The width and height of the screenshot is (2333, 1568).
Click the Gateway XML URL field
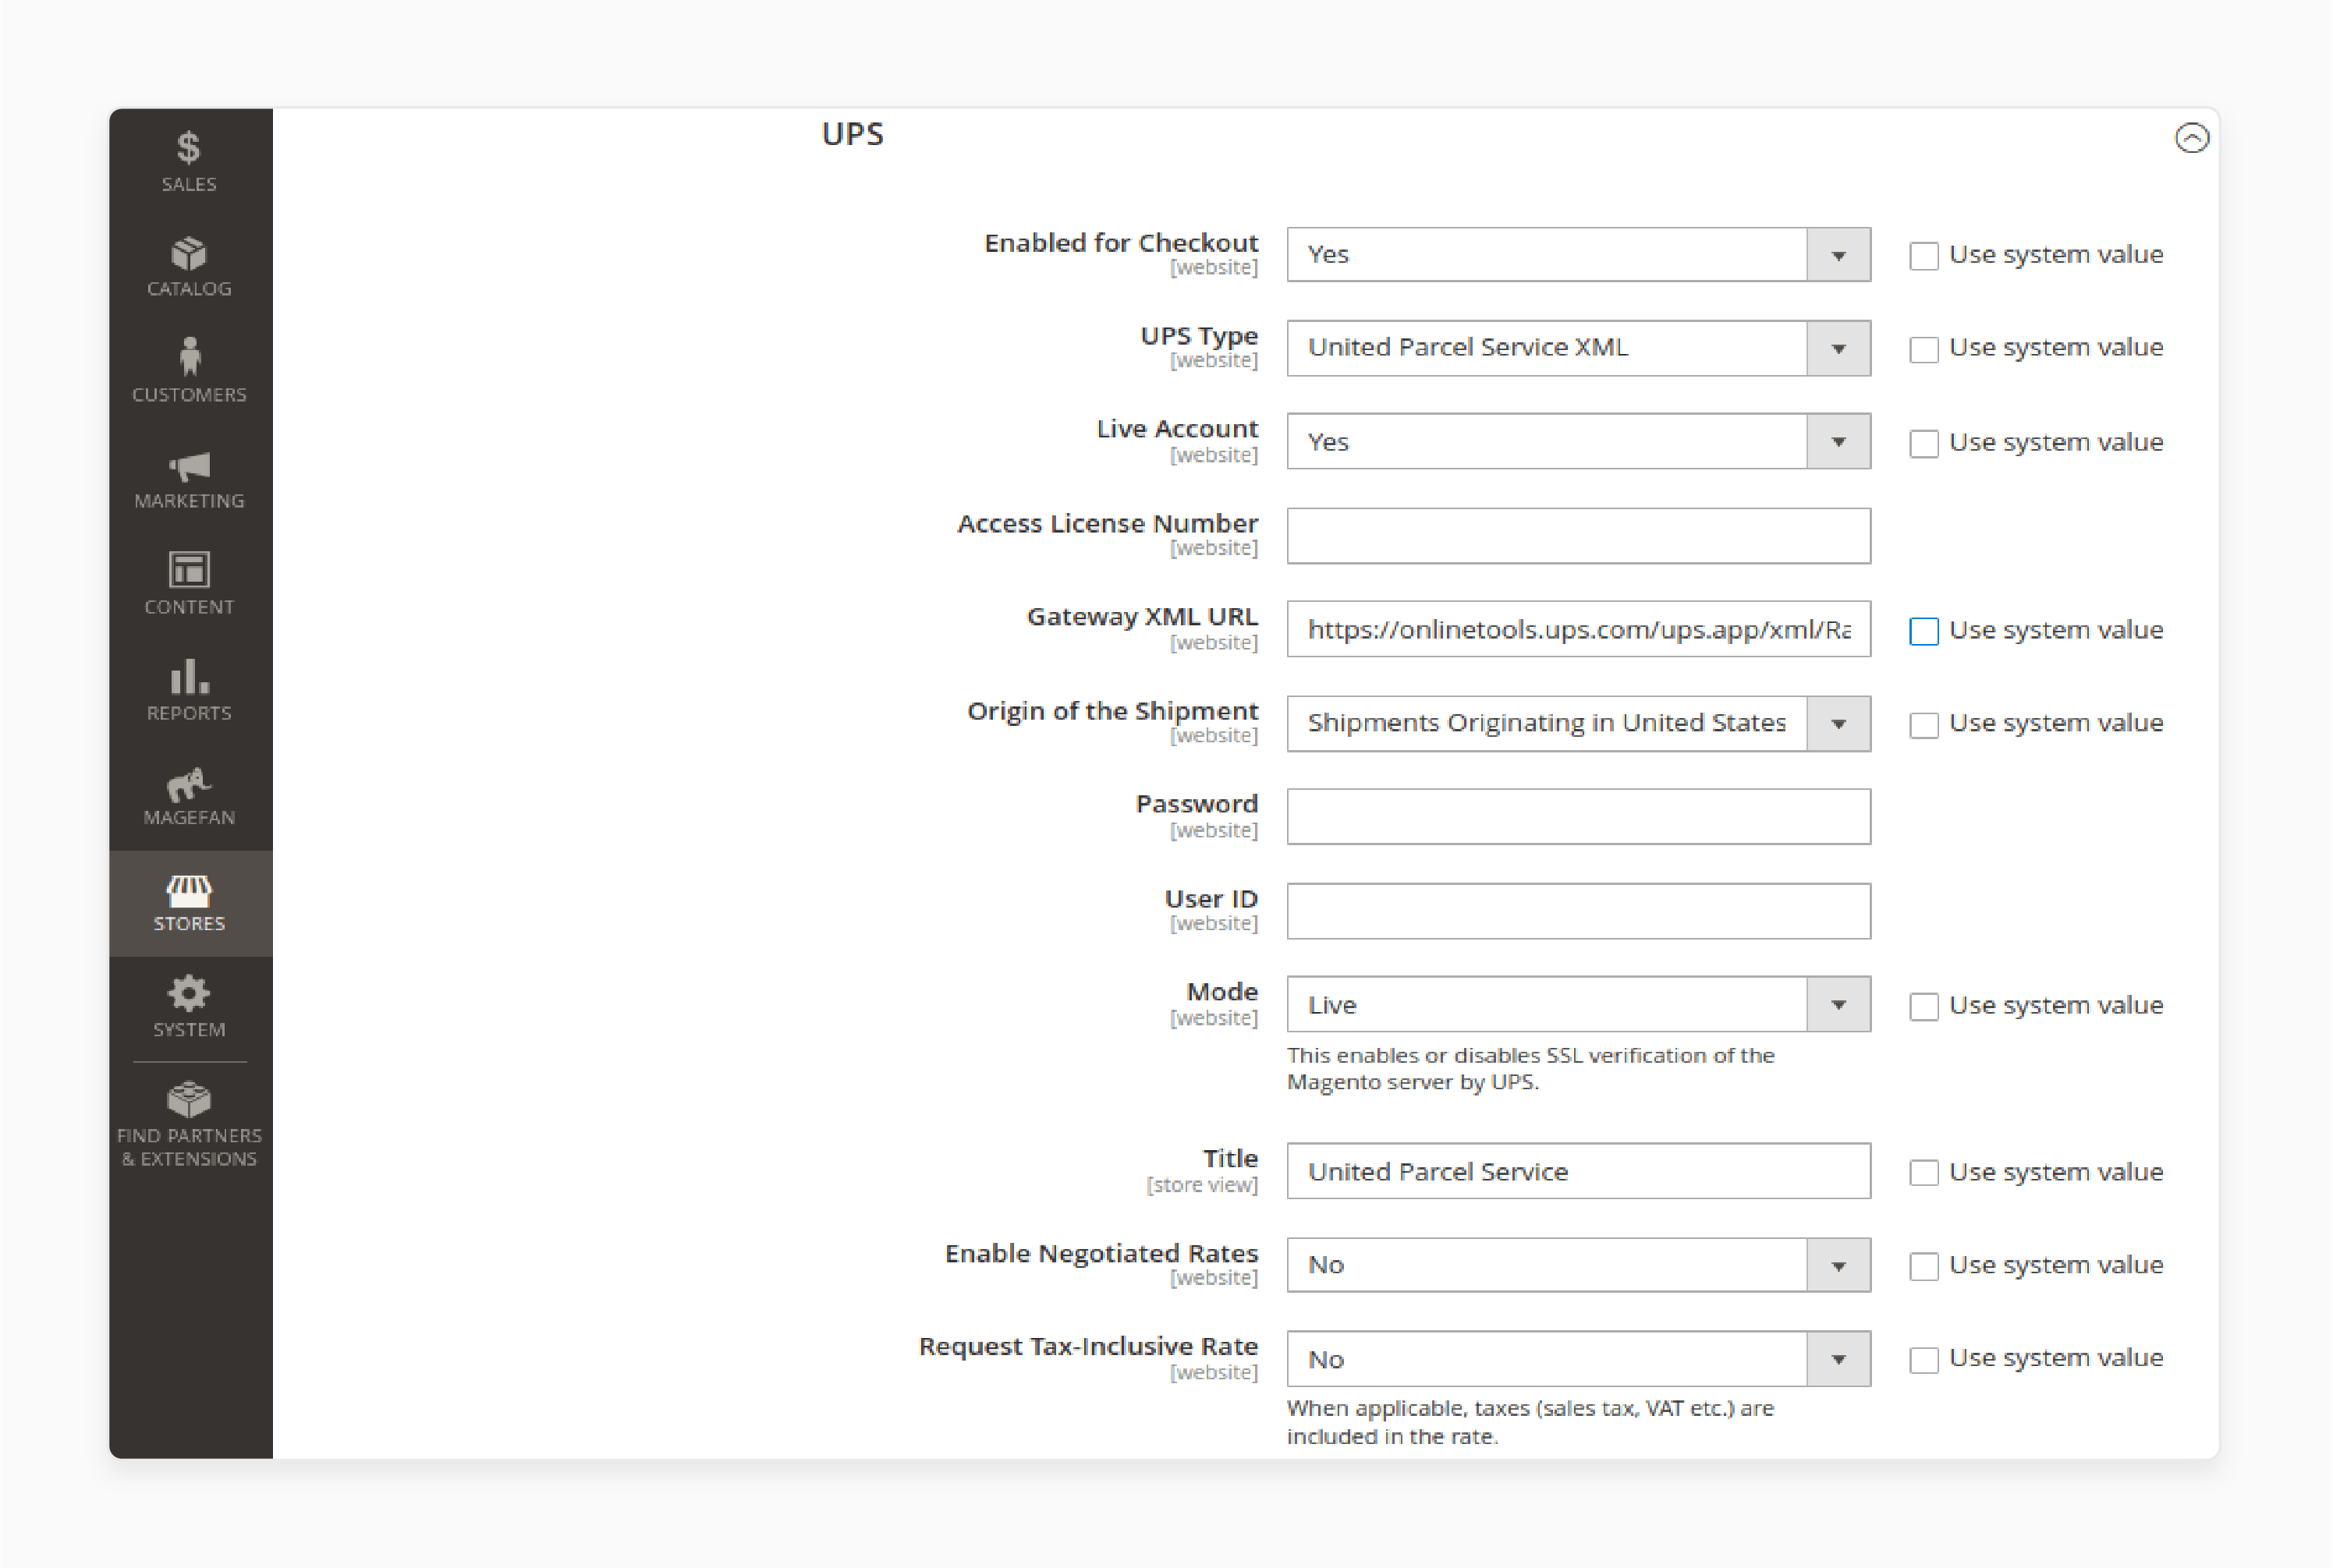[1578, 629]
